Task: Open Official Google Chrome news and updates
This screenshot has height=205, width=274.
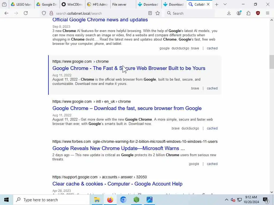Action: pos(100,20)
